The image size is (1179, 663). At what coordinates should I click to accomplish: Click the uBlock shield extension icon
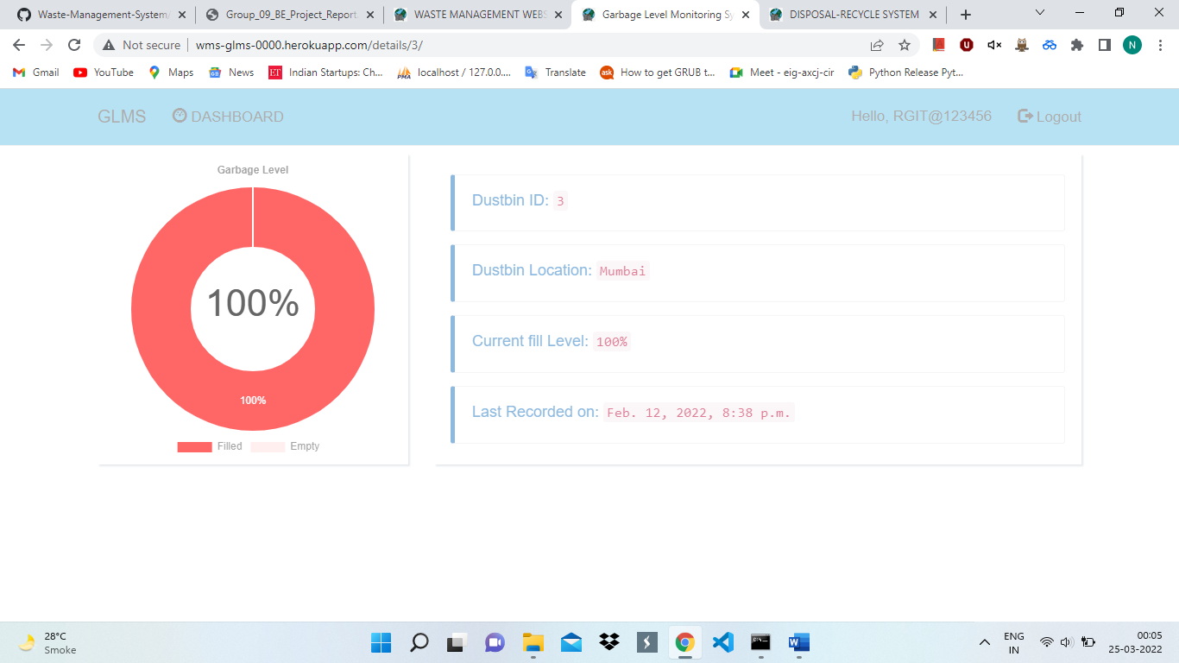pos(967,45)
